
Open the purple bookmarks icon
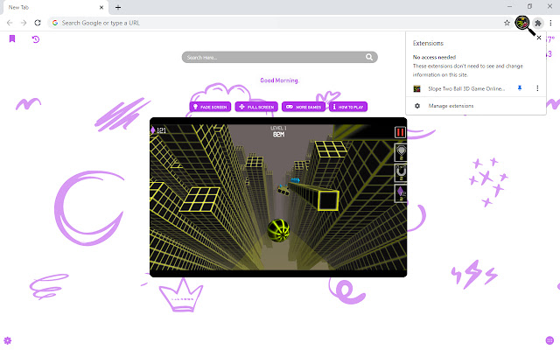[x=12, y=38]
